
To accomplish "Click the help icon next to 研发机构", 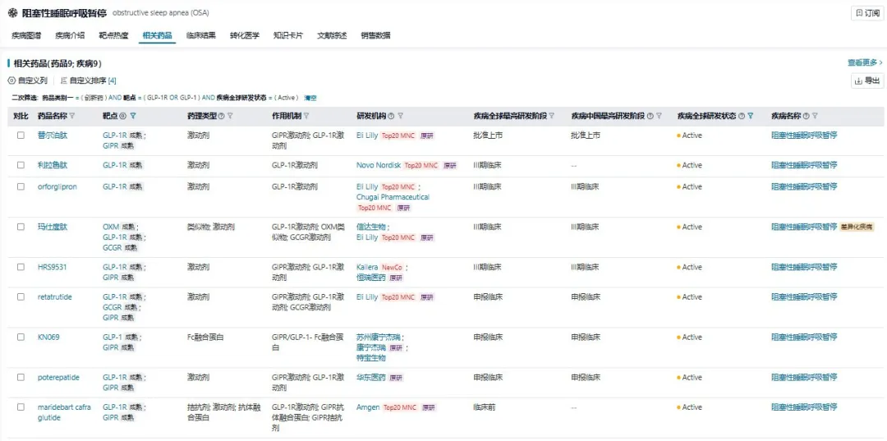I will (x=391, y=117).
